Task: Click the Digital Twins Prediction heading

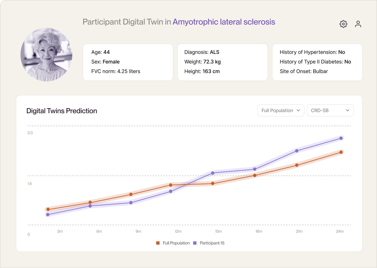Action: (x=62, y=111)
